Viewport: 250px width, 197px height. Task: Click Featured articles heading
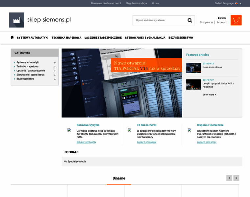tap(198, 55)
